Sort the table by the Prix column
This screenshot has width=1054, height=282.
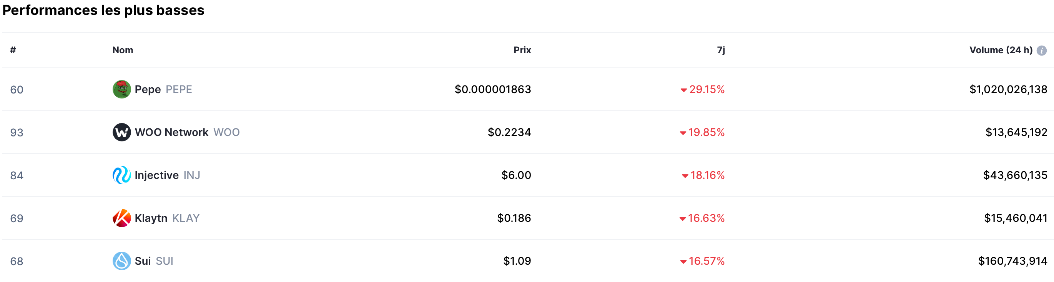522,50
